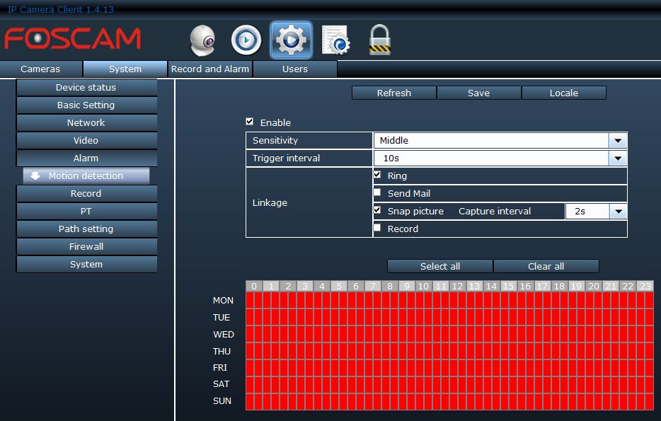Click the padlock icon

click(x=380, y=40)
